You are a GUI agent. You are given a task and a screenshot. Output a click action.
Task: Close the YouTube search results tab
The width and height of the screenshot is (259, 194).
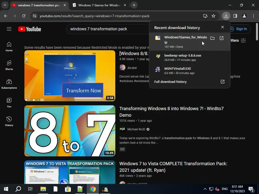click(x=65, y=5)
